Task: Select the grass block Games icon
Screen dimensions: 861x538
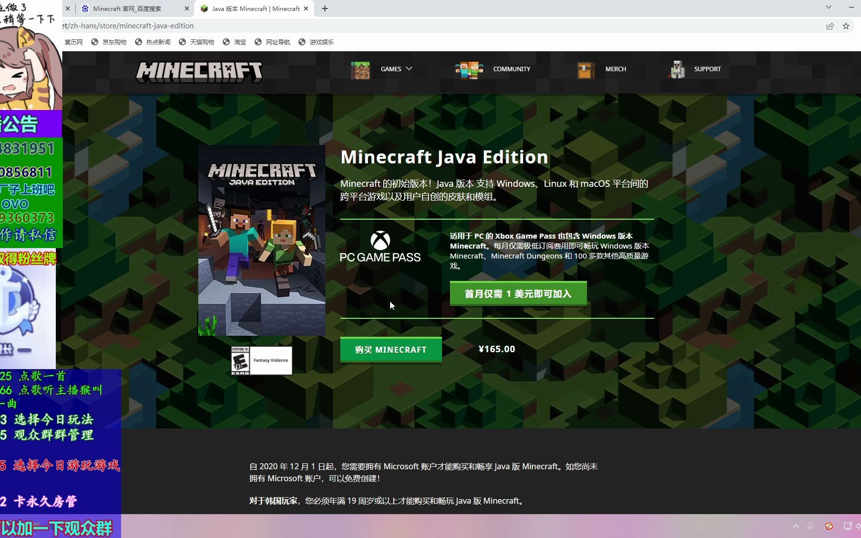Action: [x=360, y=70]
